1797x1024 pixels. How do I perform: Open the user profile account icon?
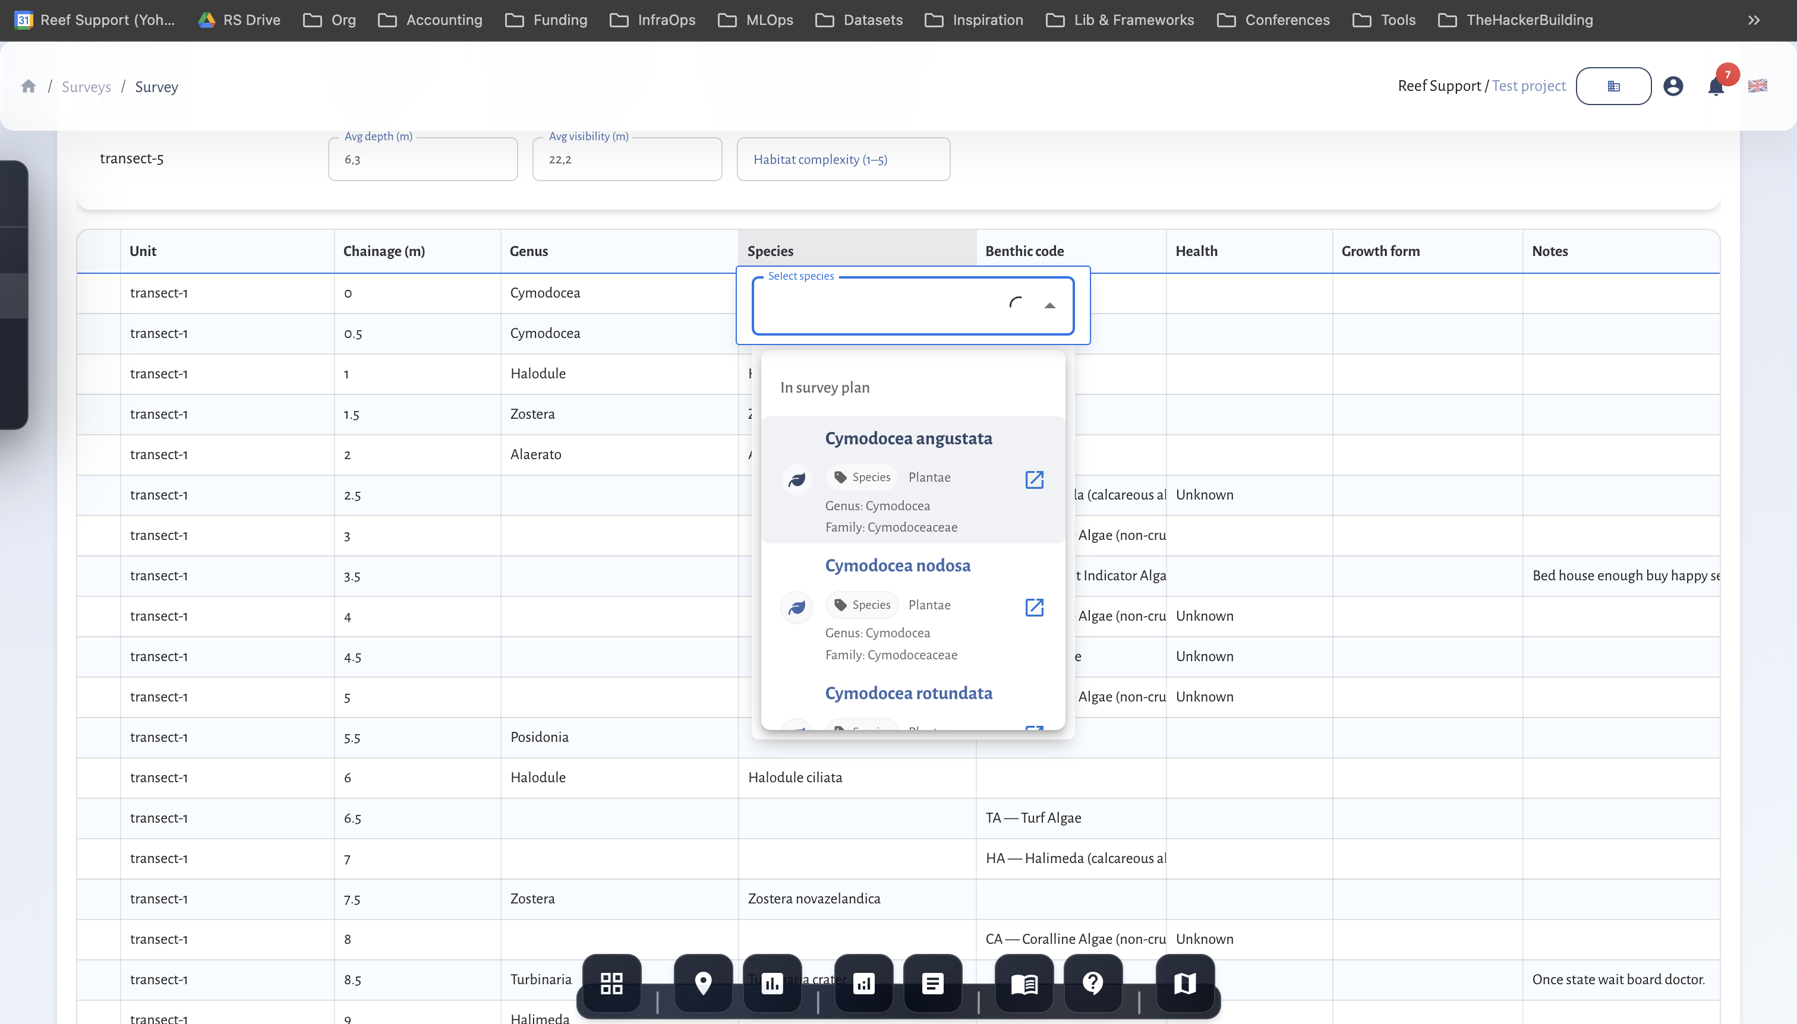[x=1673, y=86]
